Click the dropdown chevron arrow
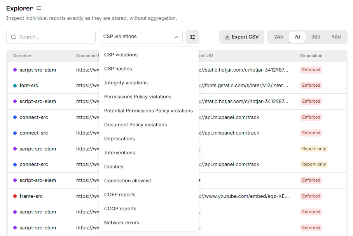353x236 pixels. tap(176, 37)
